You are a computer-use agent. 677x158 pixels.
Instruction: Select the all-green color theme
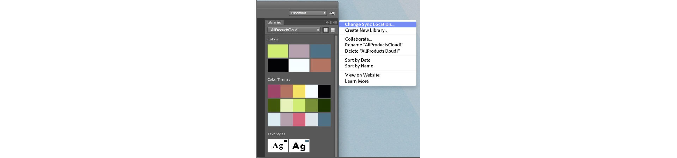(x=299, y=105)
